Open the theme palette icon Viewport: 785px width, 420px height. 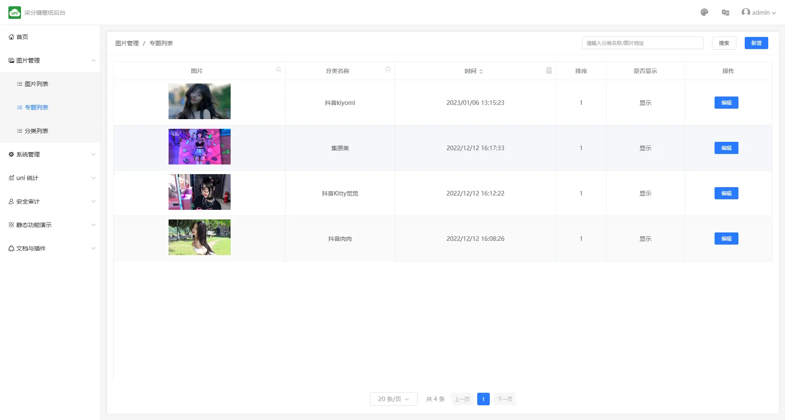click(704, 13)
